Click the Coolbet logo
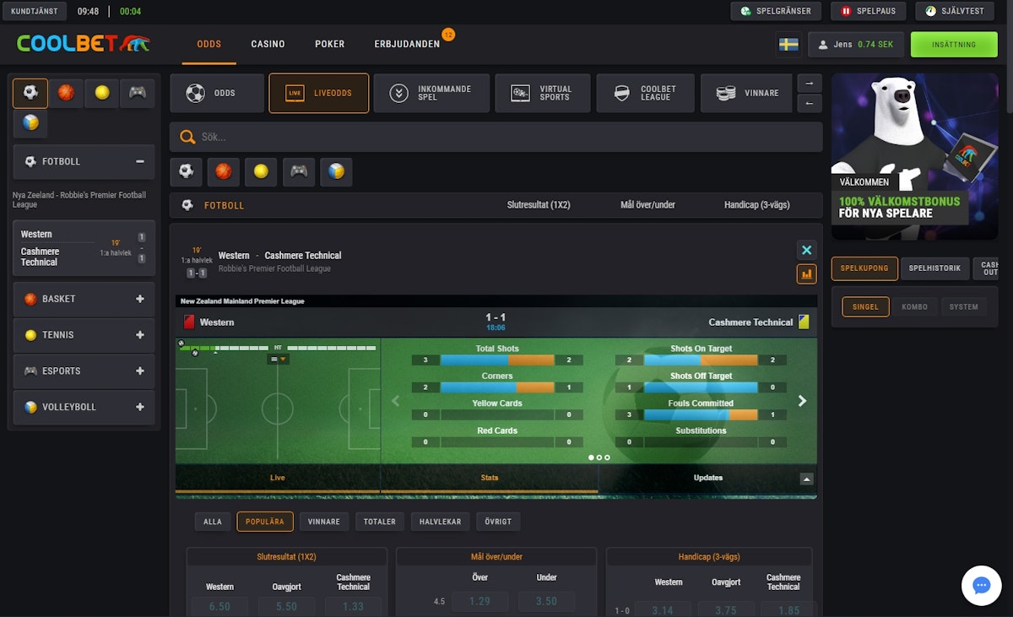Viewport: 1013px width, 617px height. (83, 44)
